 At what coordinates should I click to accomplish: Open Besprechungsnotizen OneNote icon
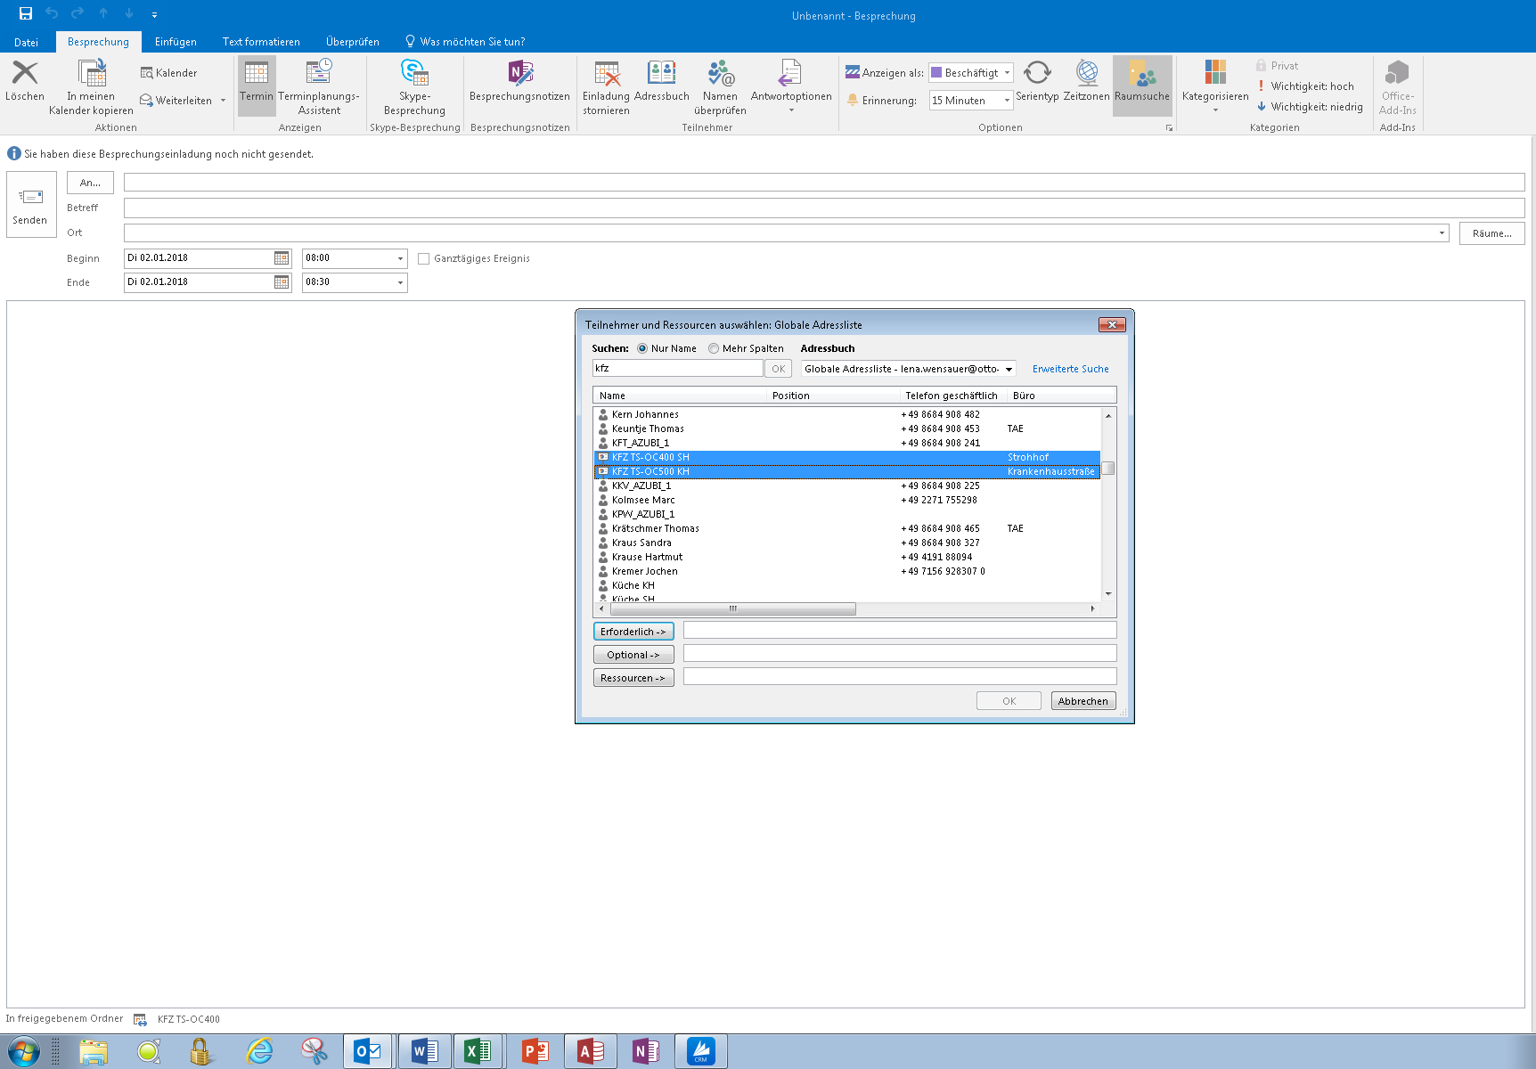click(520, 73)
